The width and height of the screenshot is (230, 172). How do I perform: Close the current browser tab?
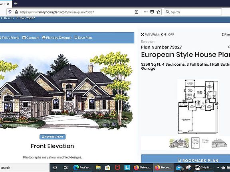pos(8,4)
